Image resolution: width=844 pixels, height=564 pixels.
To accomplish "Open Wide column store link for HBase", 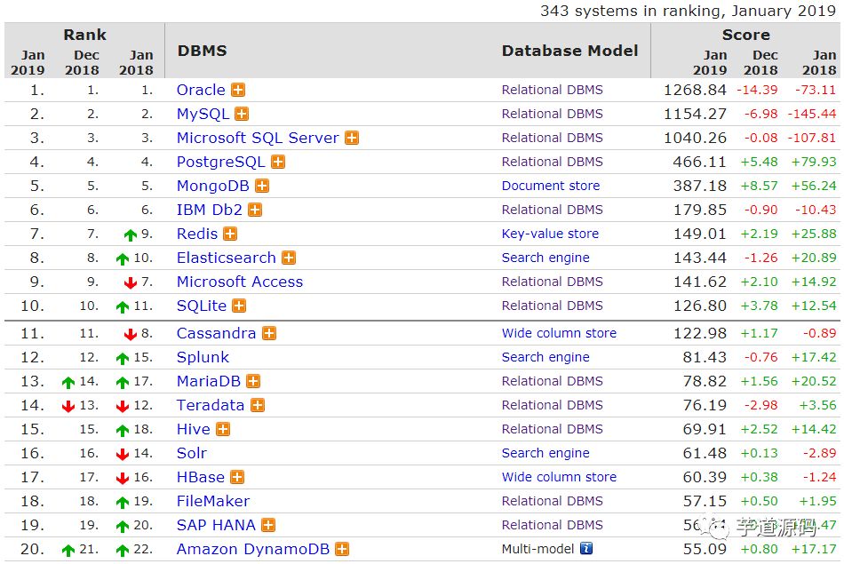I will tap(559, 477).
